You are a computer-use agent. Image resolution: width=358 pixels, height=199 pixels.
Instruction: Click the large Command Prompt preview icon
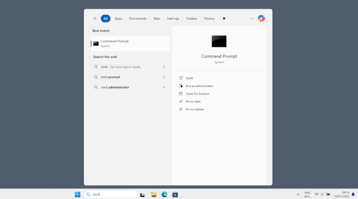(x=219, y=41)
